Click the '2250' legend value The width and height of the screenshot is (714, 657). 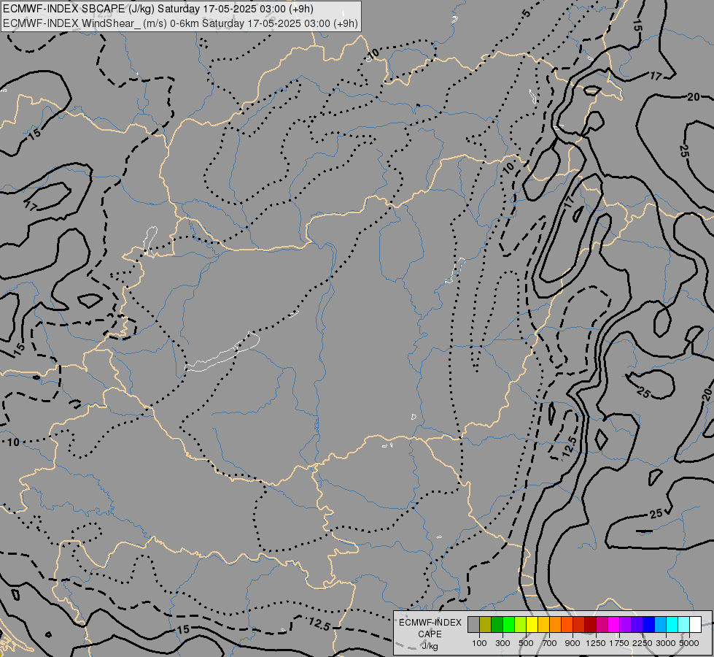coord(643,643)
